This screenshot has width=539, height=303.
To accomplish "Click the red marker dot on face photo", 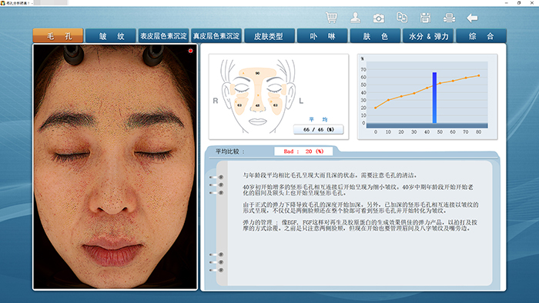I will point(190,51).
